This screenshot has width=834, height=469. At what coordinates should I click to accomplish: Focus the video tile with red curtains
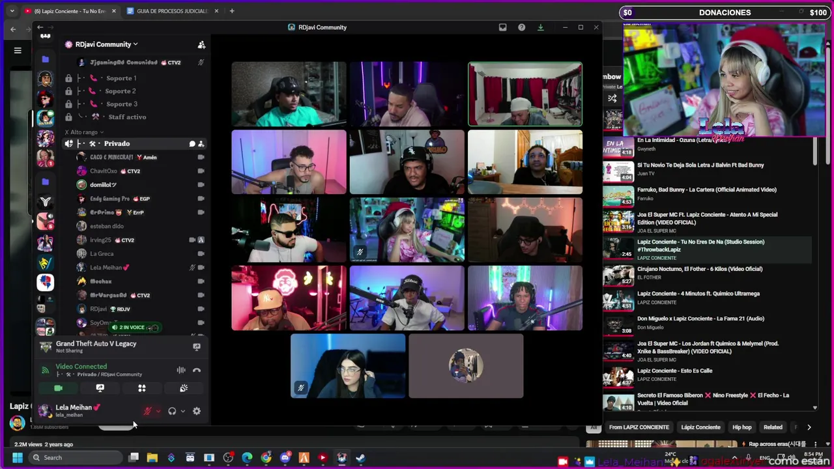tap(525, 94)
